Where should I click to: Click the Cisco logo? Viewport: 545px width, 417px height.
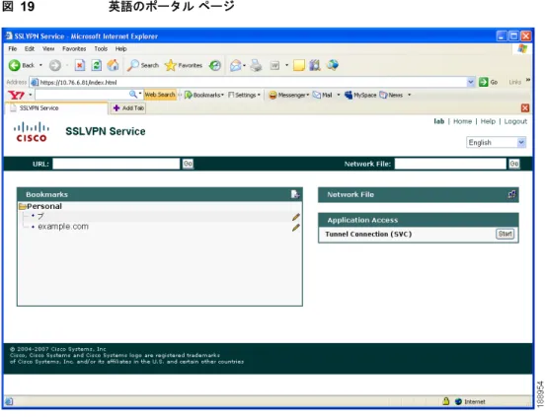[x=32, y=132]
